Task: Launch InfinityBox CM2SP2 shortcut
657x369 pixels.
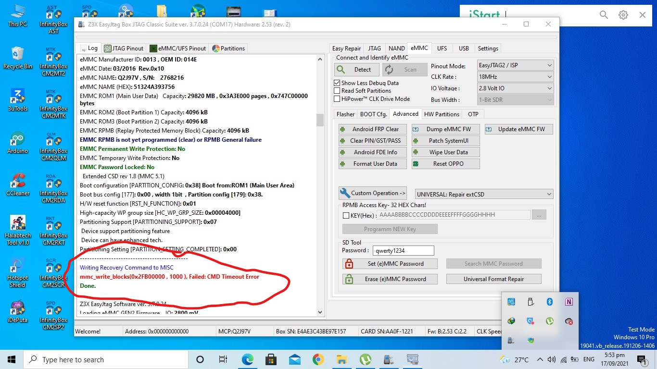Action: point(53,315)
